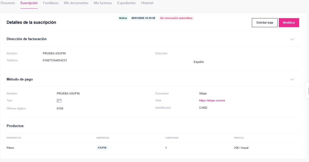Click the ASUFIN company tag

tap(102, 148)
